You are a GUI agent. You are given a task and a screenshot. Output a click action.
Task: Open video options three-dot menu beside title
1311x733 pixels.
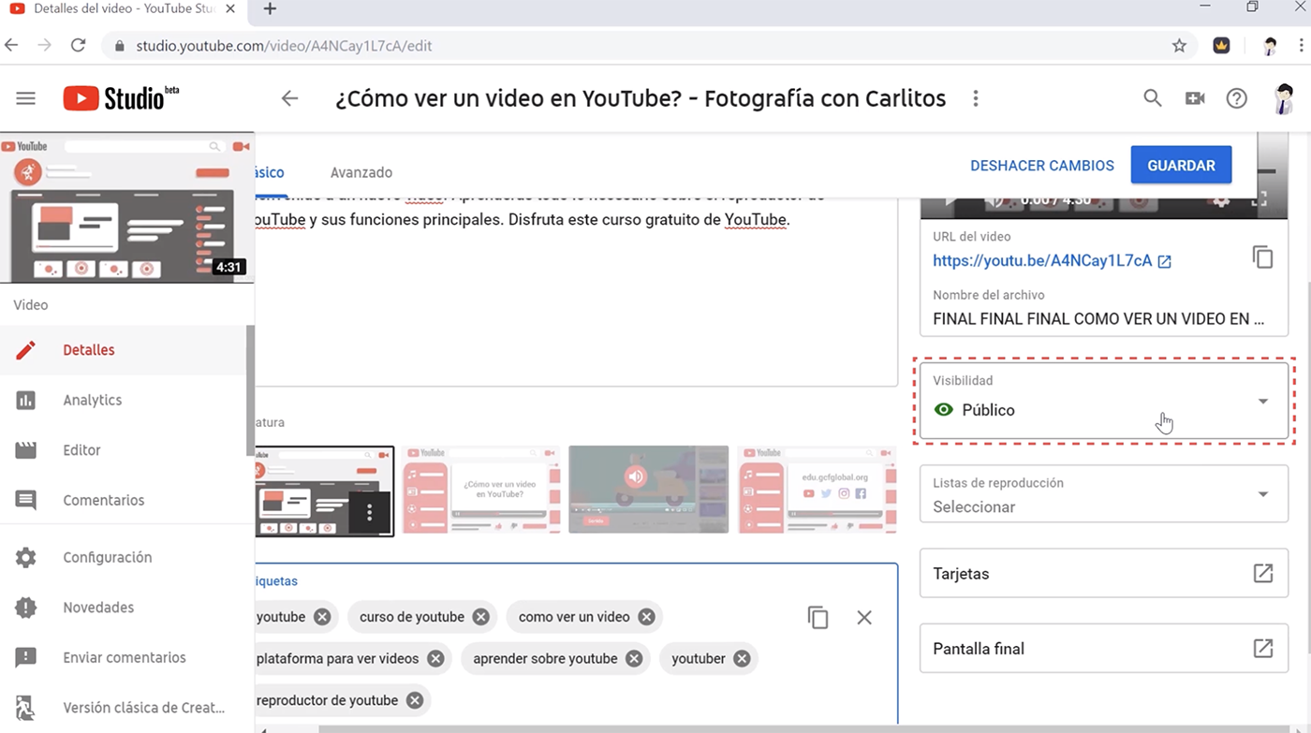coord(976,98)
